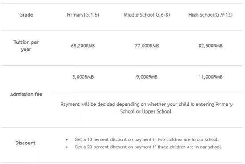Viewport: 245px width, 164px height.
Task: Click the text 'School or Upper School.'
Action: point(146,112)
